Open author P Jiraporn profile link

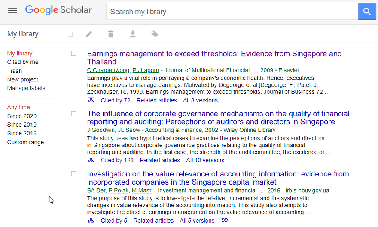tap(146, 70)
